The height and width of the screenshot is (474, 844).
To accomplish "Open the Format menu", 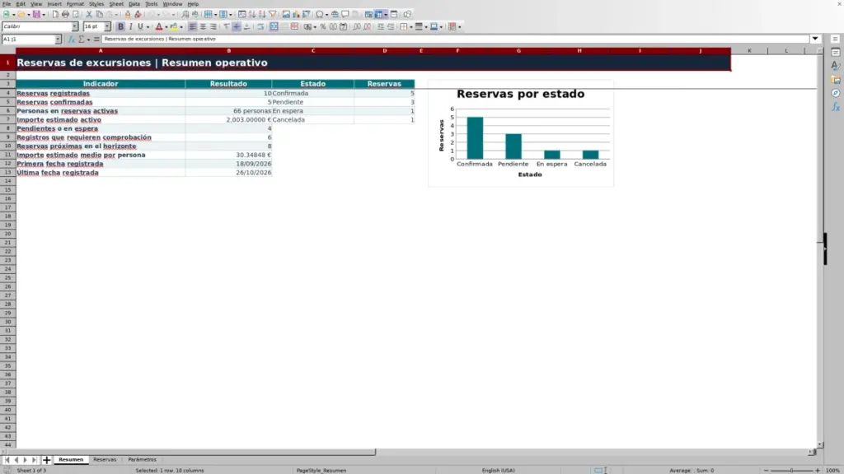I will click(x=75, y=4).
